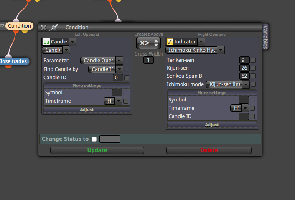295x200 pixels.
Task: Open the Find Candle by dropdown
Action: click(119, 69)
